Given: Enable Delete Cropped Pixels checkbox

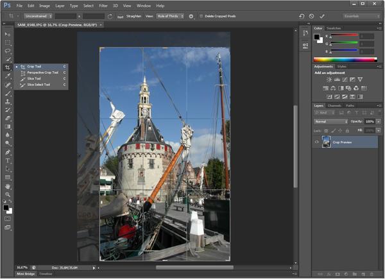Looking at the screenshot, I should [201, 16].
